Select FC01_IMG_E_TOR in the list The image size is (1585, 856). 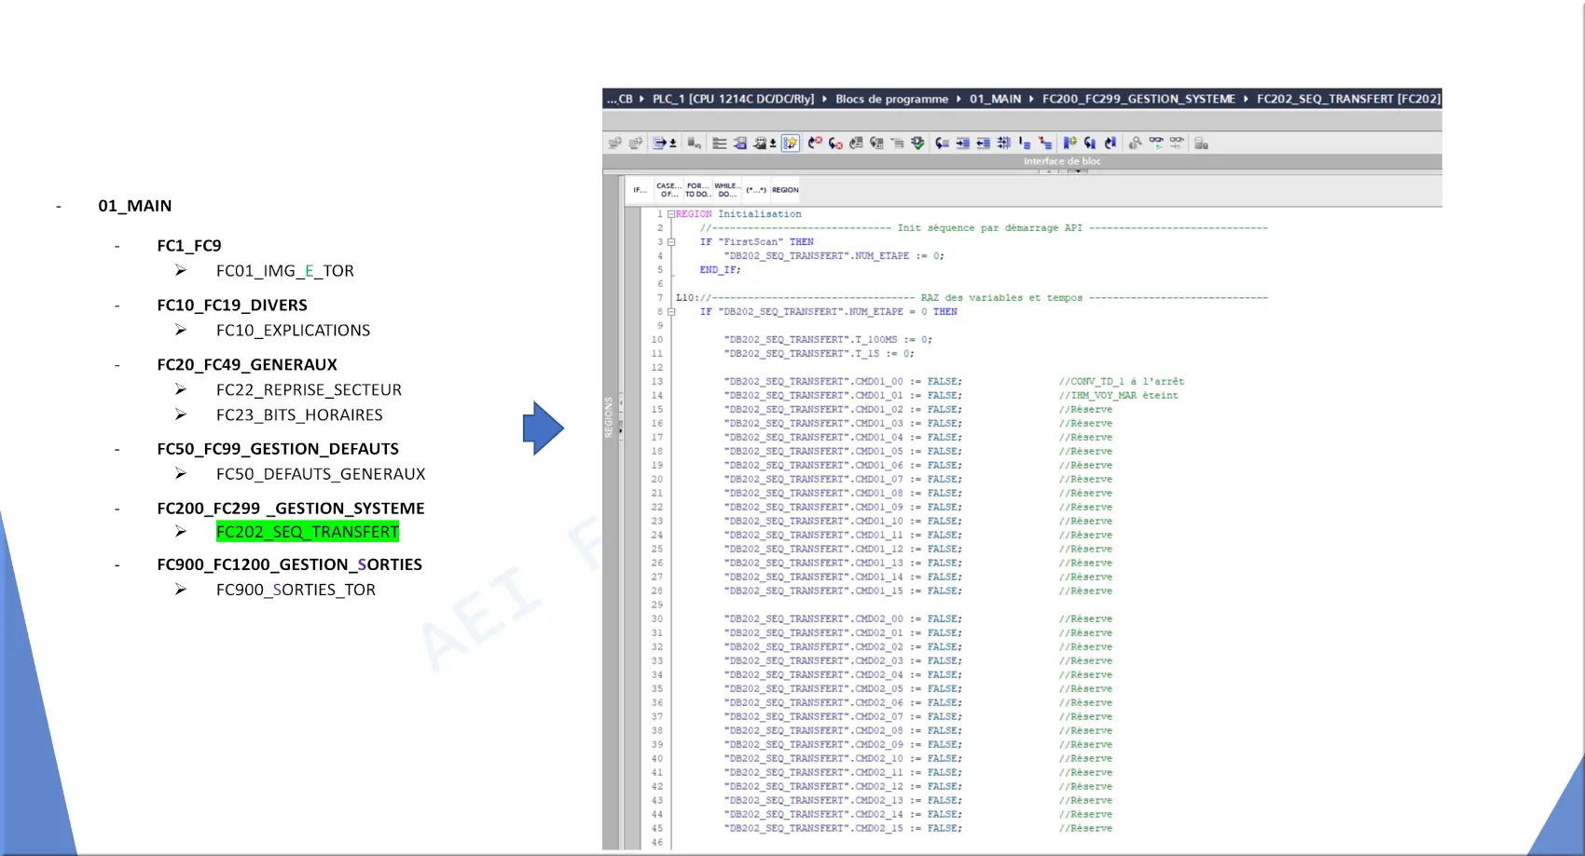coord(285,271)
